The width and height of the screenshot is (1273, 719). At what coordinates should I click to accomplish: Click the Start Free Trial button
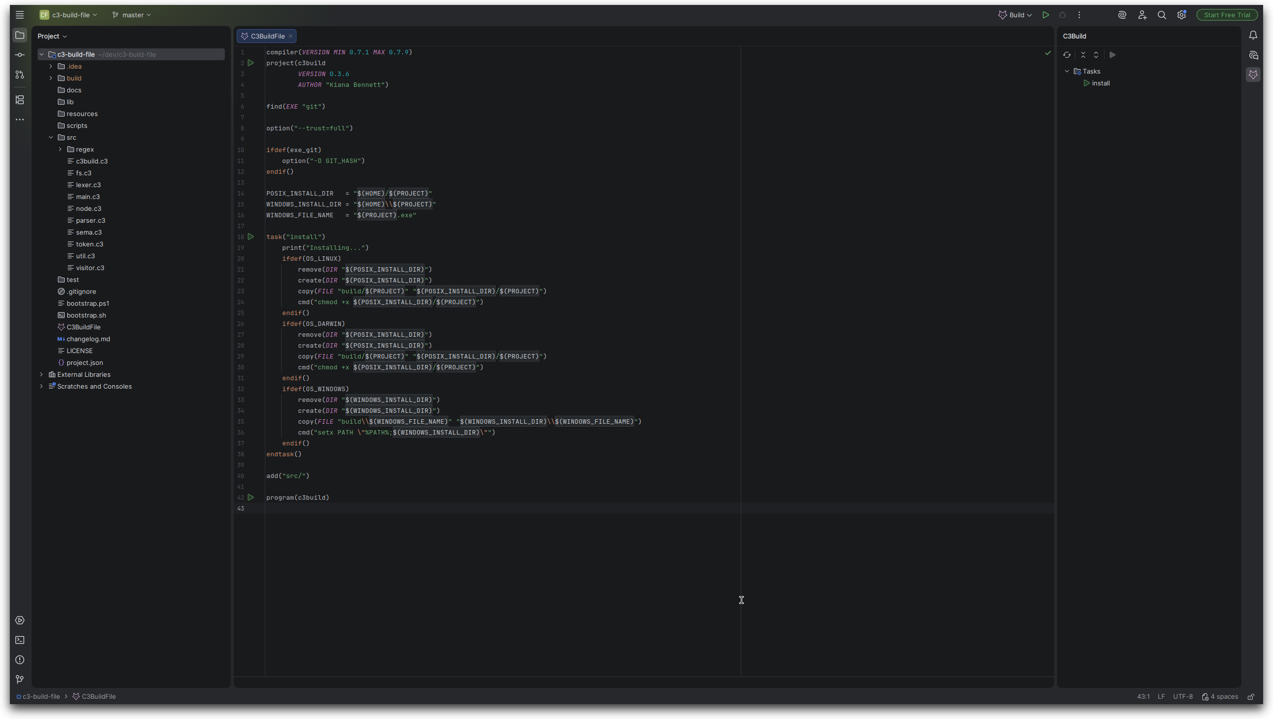click(1227, 15)
